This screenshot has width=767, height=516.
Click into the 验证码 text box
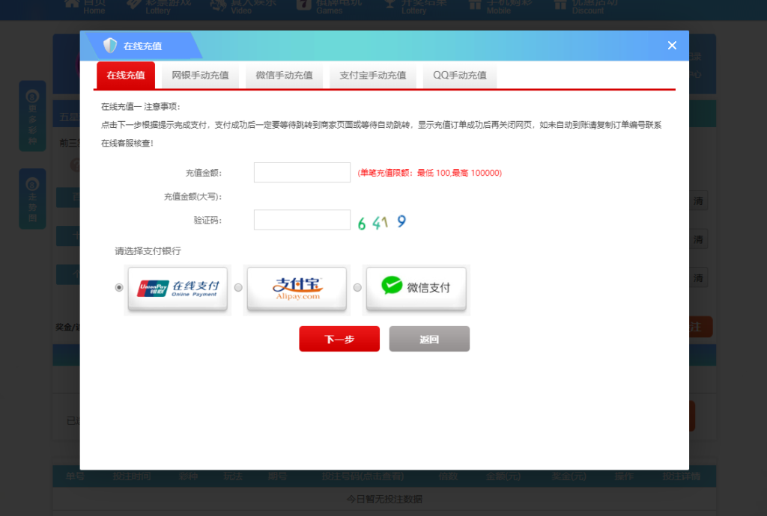pyautogui.click(x=302, y=220)
